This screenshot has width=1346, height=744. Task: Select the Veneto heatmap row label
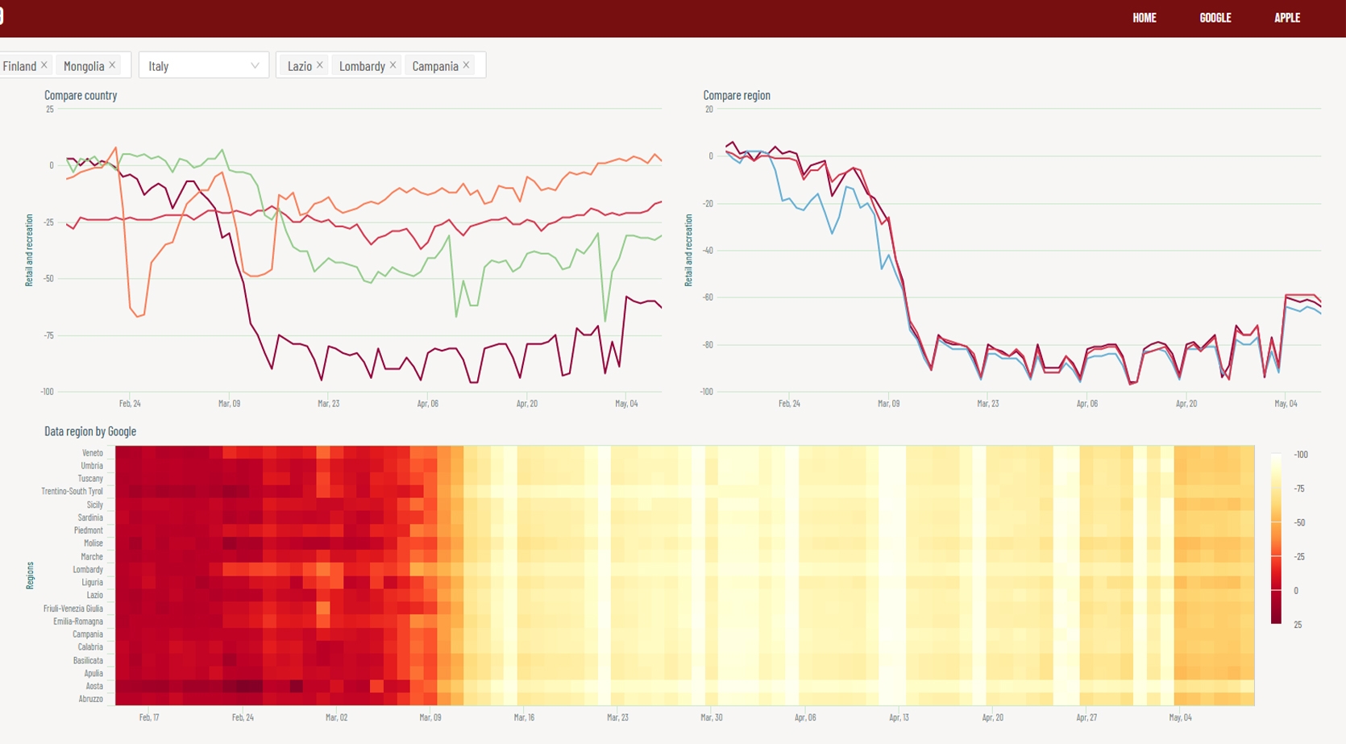(x=93, y=453)
